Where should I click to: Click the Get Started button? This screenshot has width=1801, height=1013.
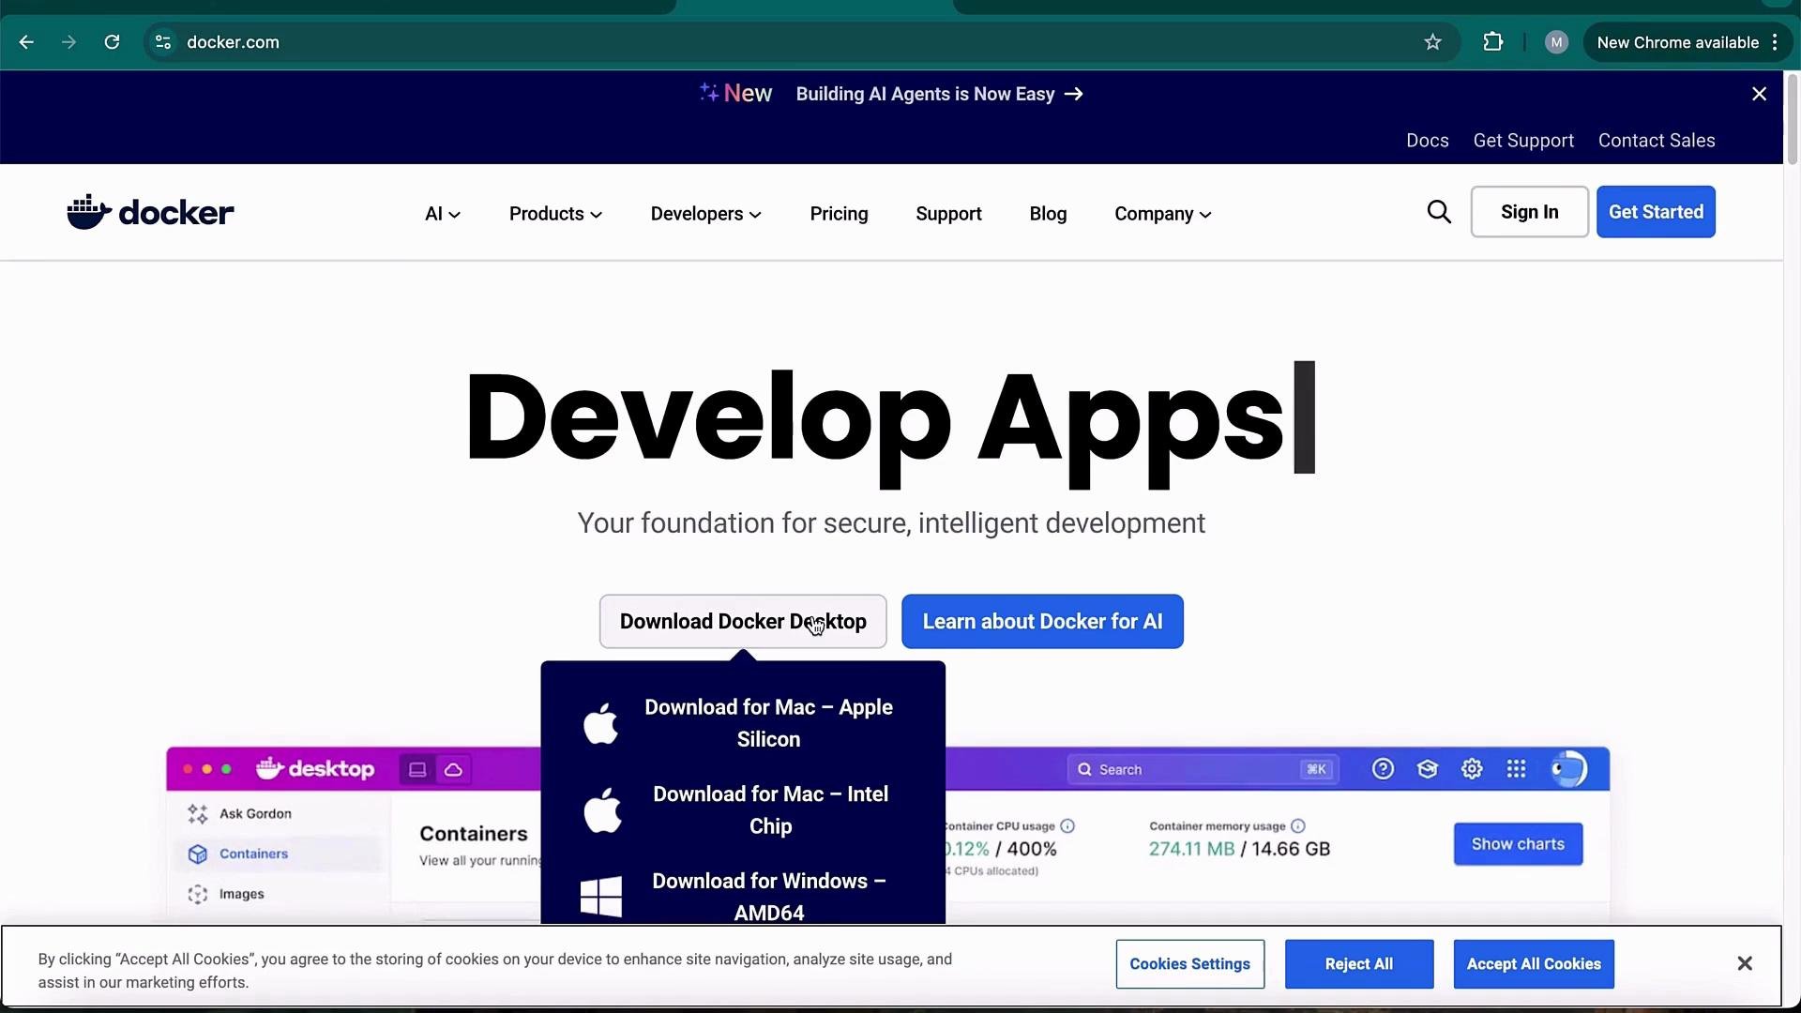point(1656,212)
